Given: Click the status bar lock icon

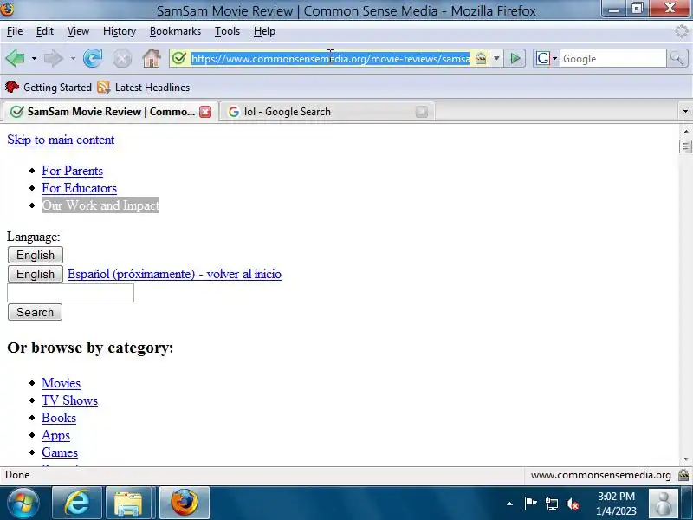Looking at the screenshot, I should [683, 475].
